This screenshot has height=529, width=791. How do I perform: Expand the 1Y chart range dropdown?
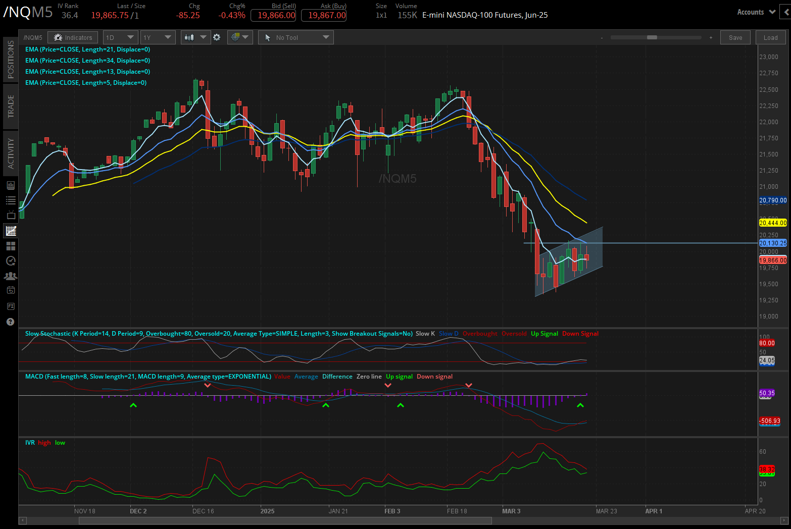point(158,37)
